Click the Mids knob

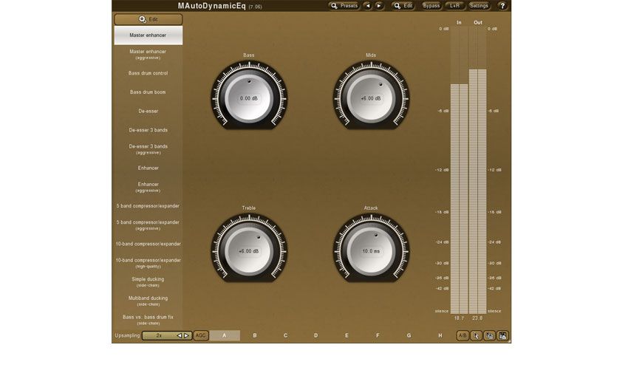pos(371,96)
